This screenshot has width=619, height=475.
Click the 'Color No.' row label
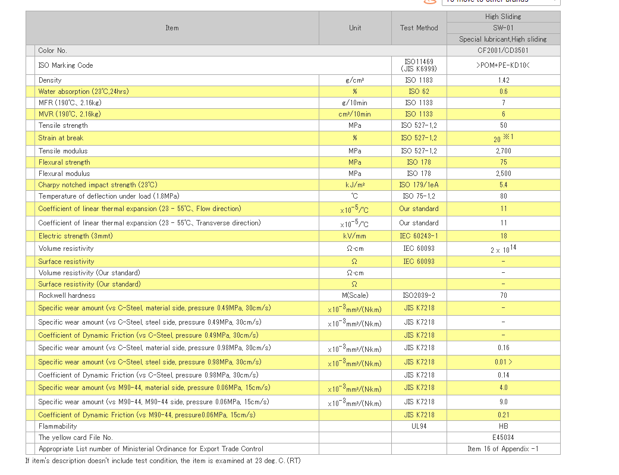[x=52, y=51]
